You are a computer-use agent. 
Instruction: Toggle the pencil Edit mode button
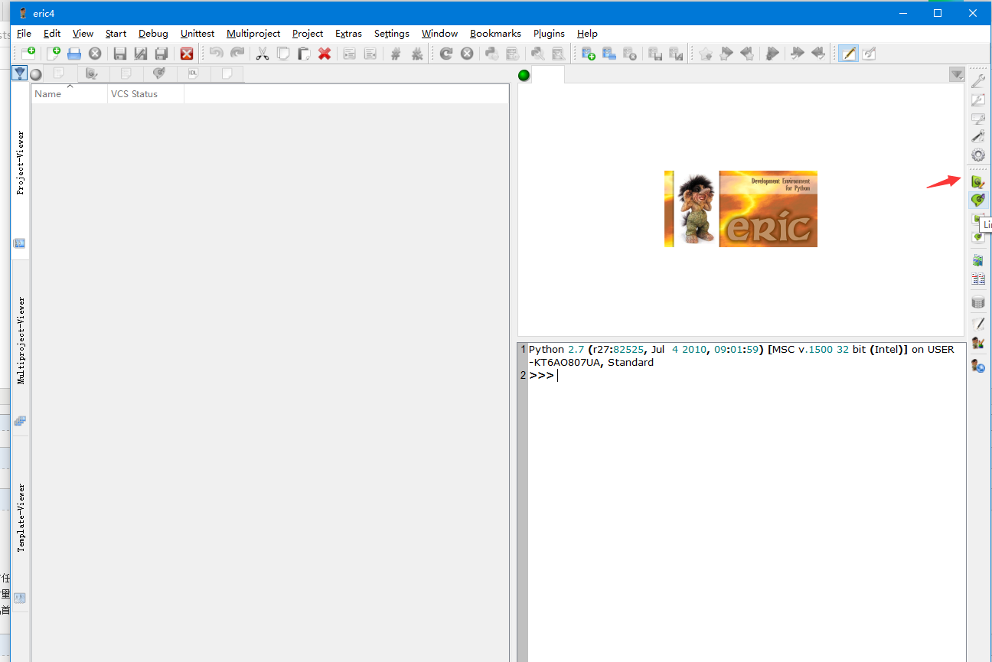pyautogui.click(x=848, y=54)
